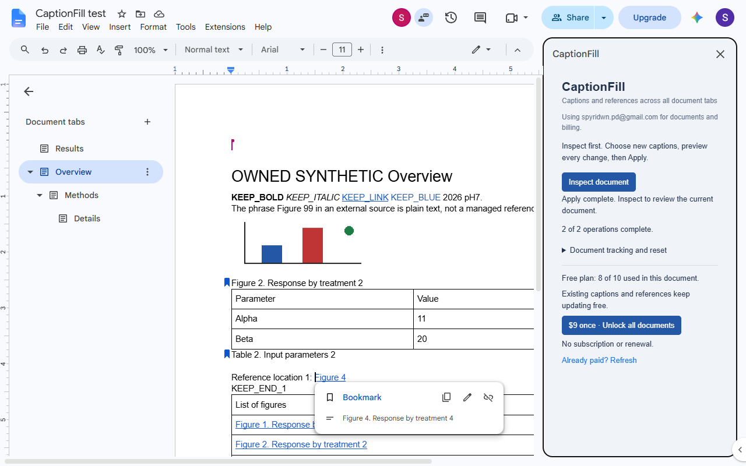
Task: Open the editing mode pencil dropdown
Action: coord(481,50)
